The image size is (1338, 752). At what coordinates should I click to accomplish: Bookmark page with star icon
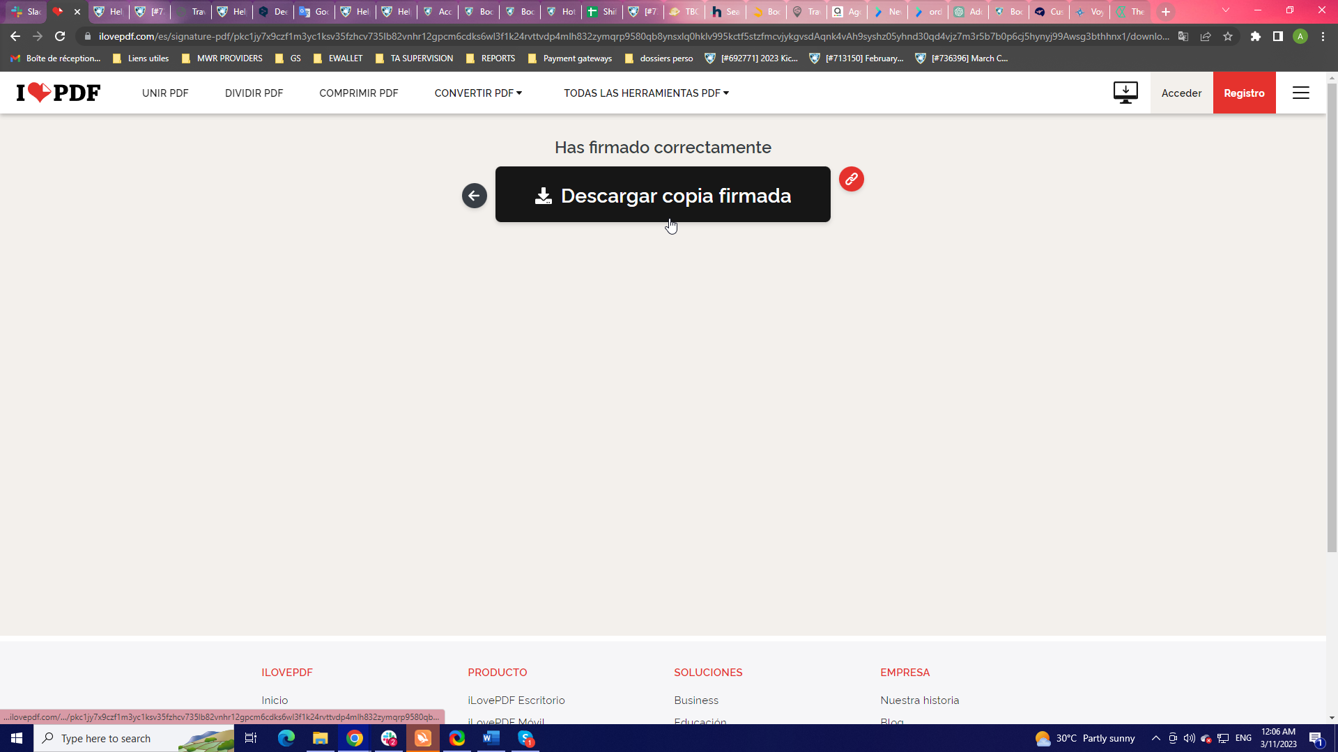tap(1228, 36)
